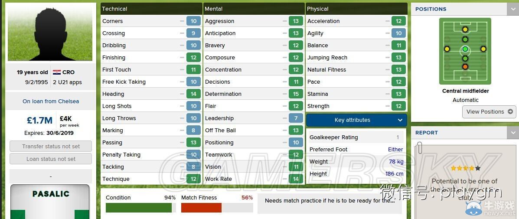This screenshot has width=519, height=219.
Task: Select the yellow striker position dot
Action: 465,29
